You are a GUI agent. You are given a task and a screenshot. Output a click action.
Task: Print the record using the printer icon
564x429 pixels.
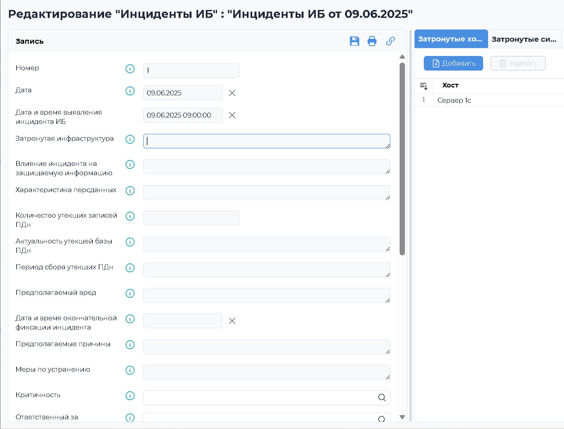coord(372,41)
